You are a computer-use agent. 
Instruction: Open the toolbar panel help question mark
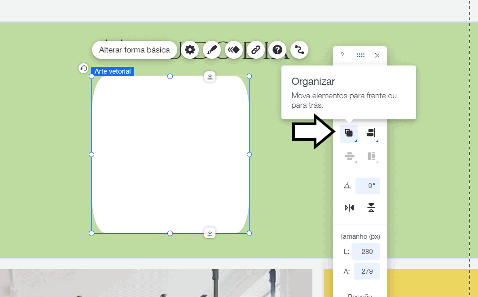pyautogui.click(x=342, y=55)
